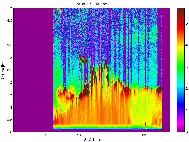The image size is (189, 142).
Task: Select the "UTC Time" x-axis label
Action: point(92,139)
